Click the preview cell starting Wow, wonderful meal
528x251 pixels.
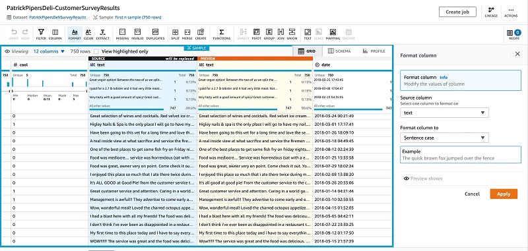[255, 208]
